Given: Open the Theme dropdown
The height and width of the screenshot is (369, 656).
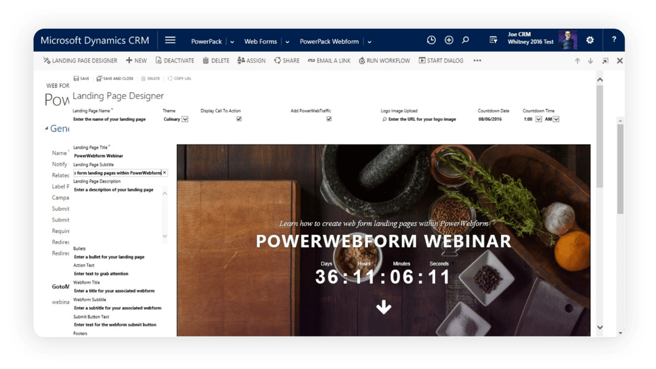Looking at the screenshot, I should (185, 119).
